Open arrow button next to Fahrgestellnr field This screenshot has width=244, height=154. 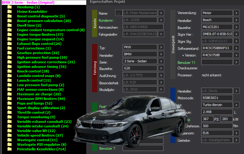[x=161, y=34]
